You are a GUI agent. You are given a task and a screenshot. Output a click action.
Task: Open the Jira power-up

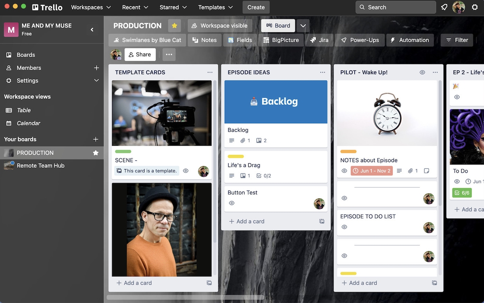coord(319,40)
